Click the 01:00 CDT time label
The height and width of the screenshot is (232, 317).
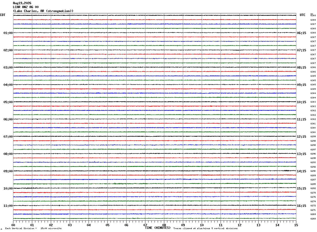(8, 33)
